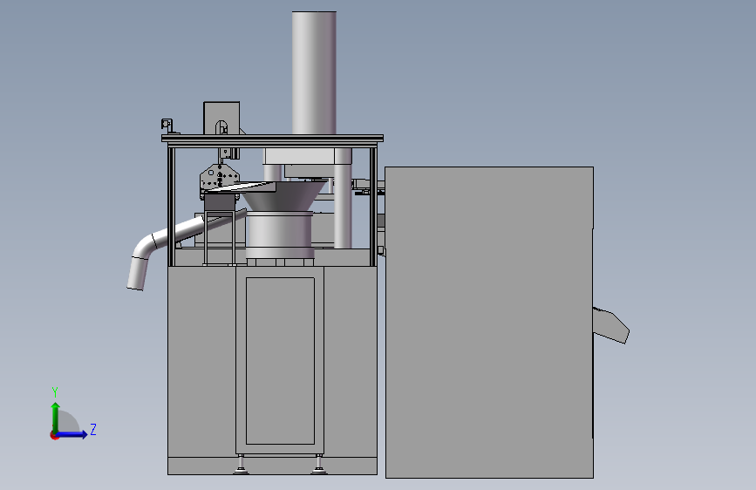Select the small sensor bracket at the top-left corner

click(167, 125)
